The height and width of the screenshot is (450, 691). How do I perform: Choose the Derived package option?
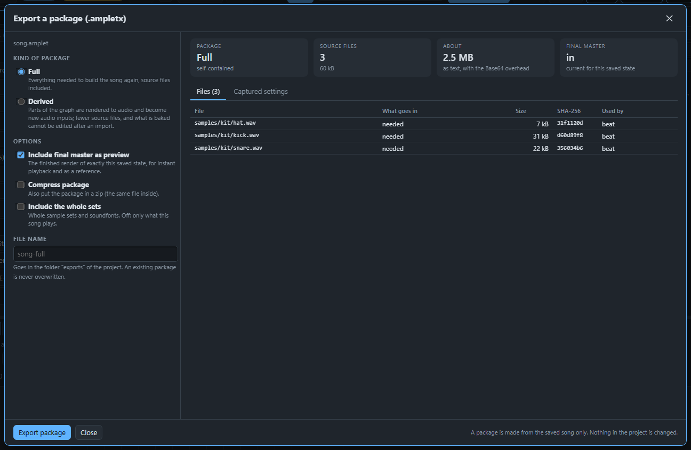click(x=21, y=101)
